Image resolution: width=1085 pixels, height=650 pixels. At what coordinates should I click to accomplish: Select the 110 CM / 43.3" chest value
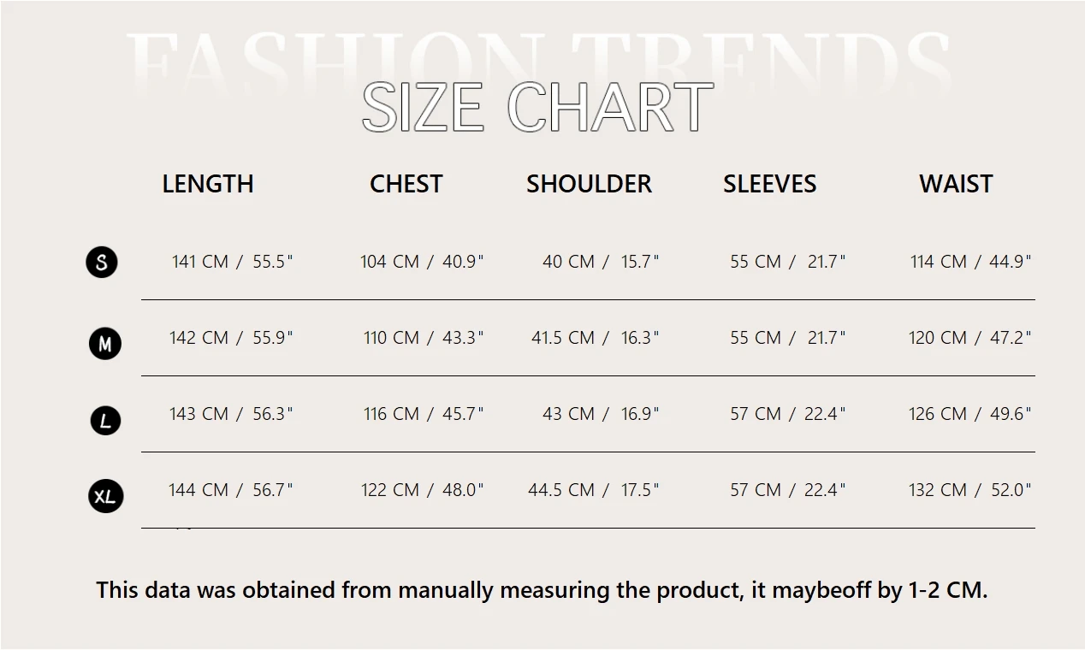pyautogui.click(x=424, y=338)
